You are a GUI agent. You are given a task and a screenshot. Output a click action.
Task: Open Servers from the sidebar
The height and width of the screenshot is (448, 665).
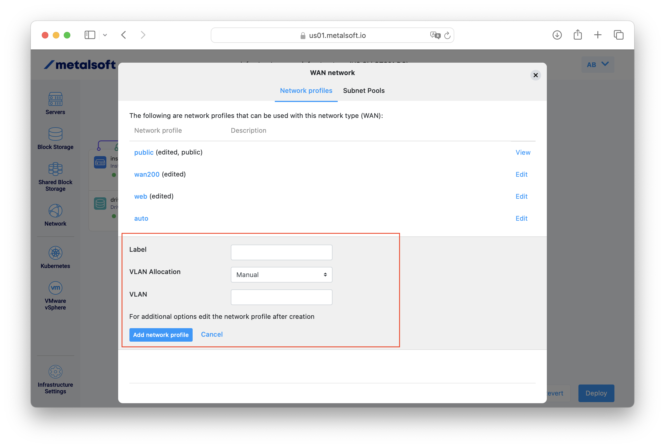coord(55,103)
